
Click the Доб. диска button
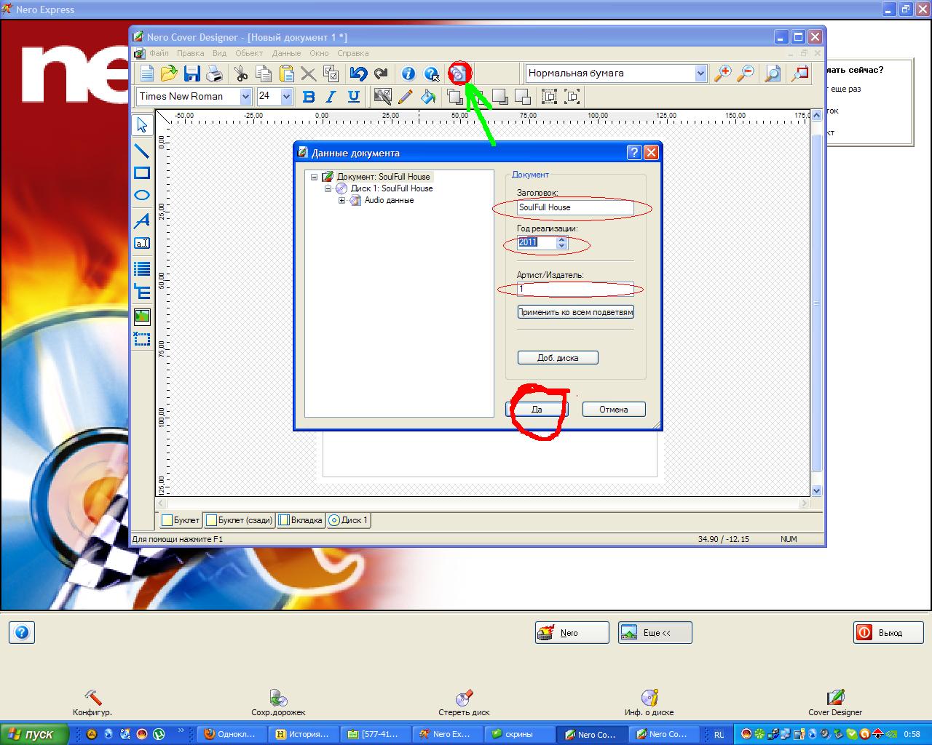pos(558,358)
